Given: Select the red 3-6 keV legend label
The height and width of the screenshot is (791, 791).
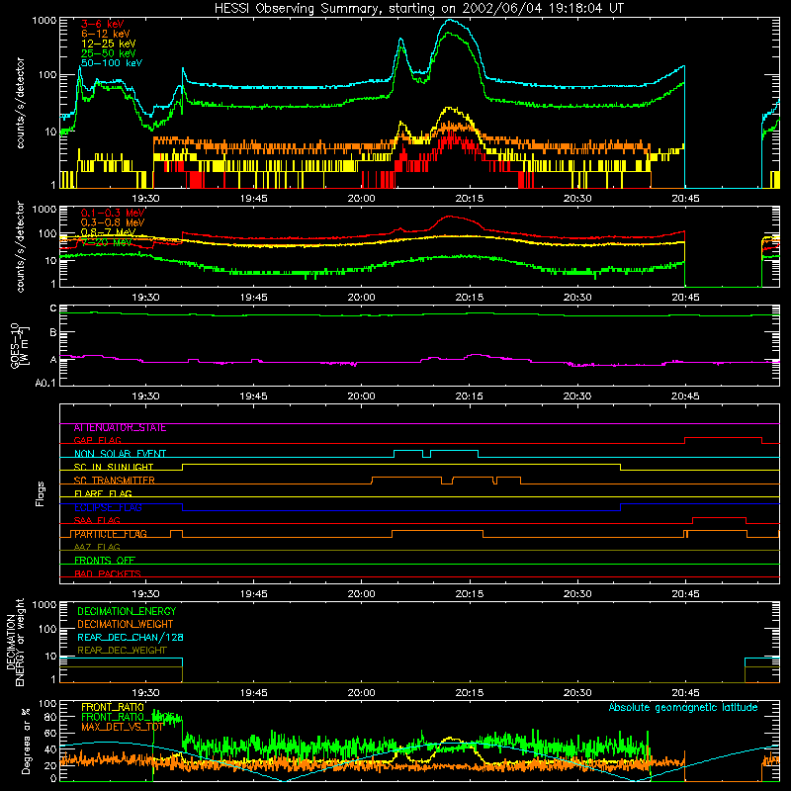Looking at the screenshot, I should tap(103, 24).
